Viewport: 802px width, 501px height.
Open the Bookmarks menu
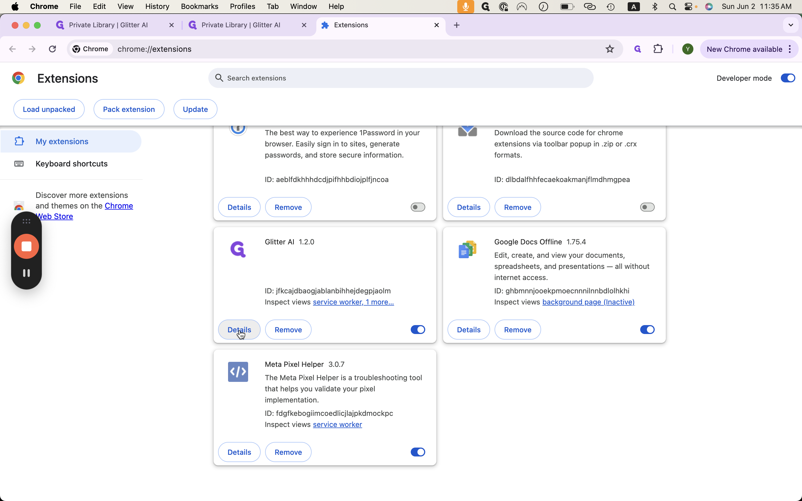click(x=199, y=7)
